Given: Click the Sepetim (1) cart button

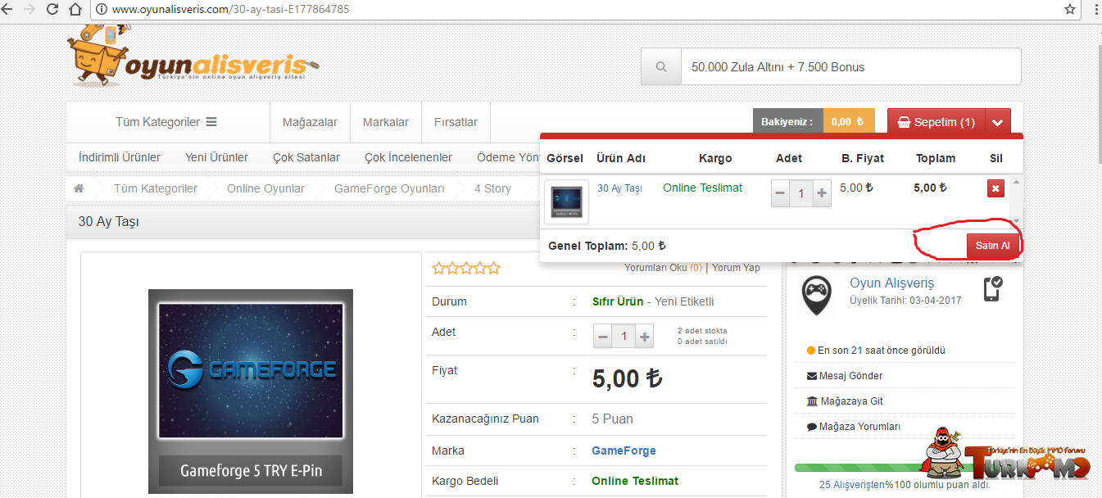Looking at the screenshot, I should (936, 122).
